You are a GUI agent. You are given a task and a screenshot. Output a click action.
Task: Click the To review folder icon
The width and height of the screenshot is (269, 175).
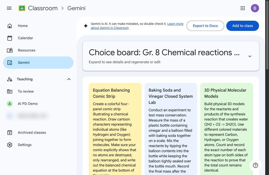click(x=10, y=91)
